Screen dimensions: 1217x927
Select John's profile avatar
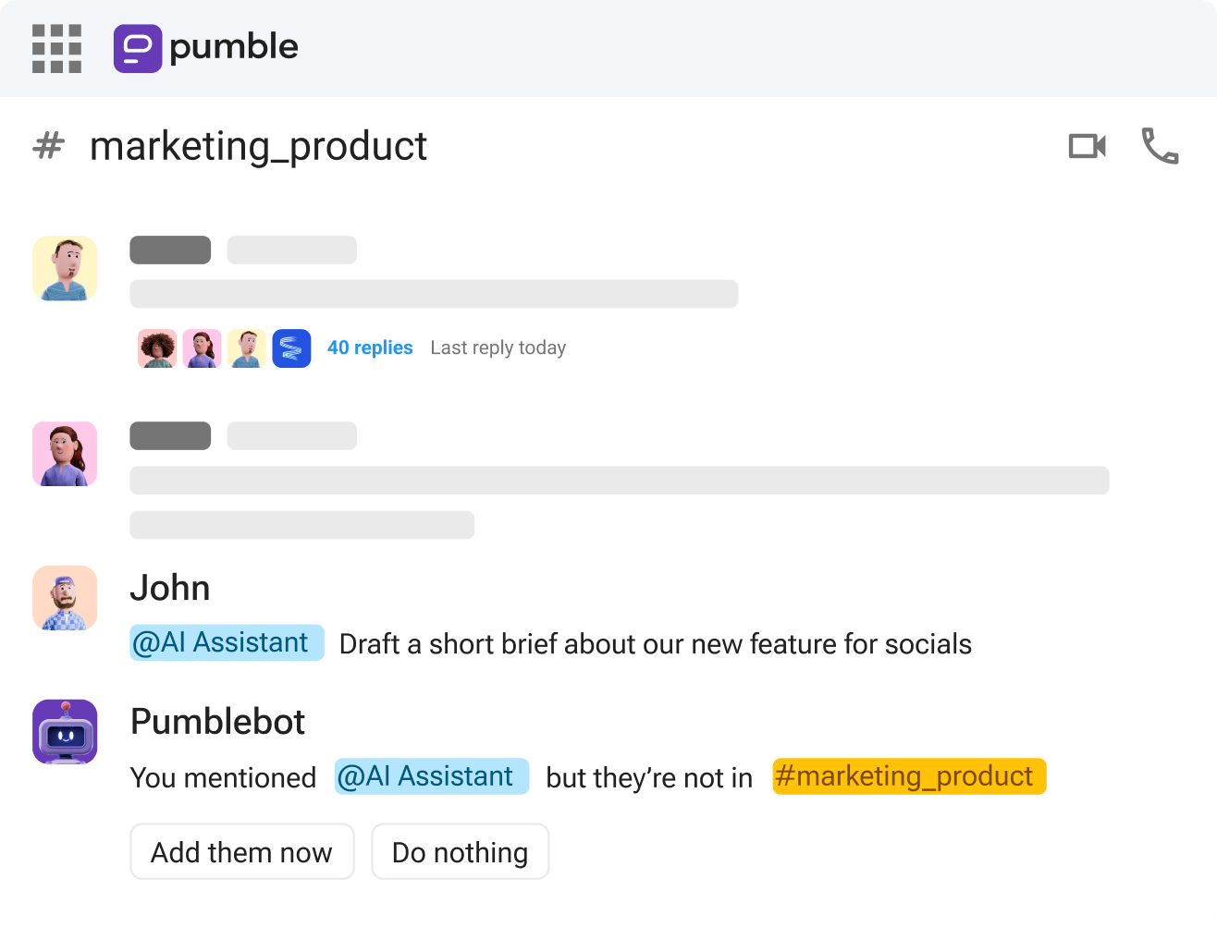(64, 598)
